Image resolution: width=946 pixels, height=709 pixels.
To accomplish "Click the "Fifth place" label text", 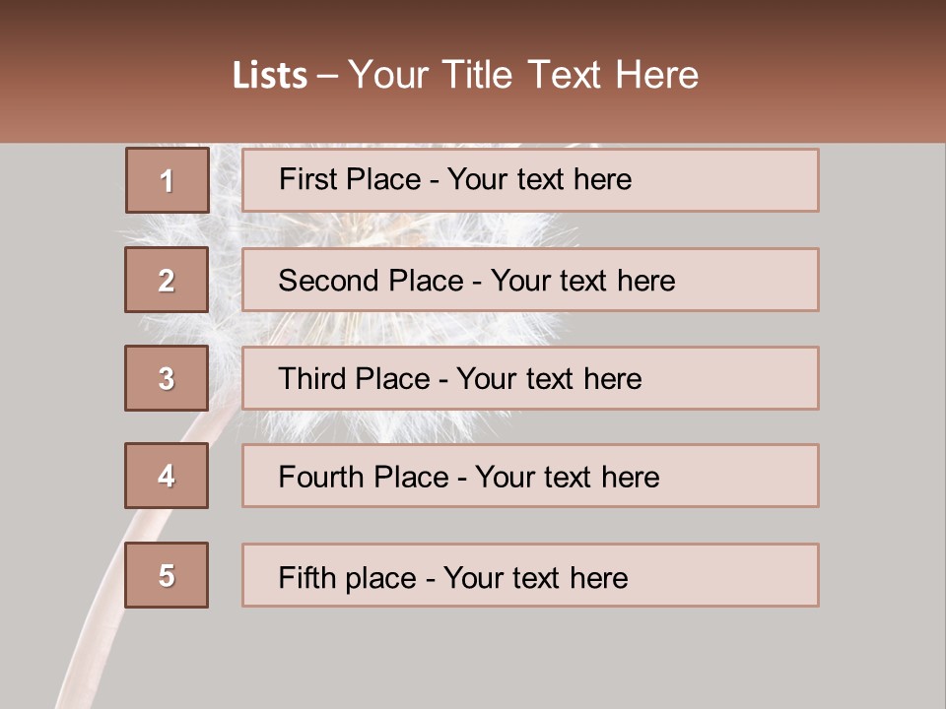I will tap(349, 577).
